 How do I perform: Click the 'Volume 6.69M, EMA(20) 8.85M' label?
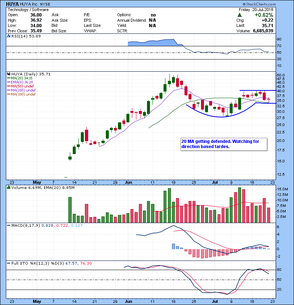[x=43, y=187]
